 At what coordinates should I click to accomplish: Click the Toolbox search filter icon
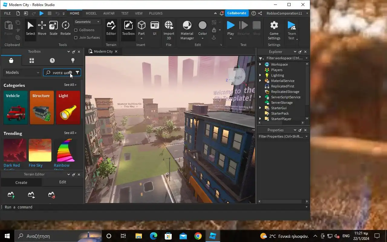77,73
